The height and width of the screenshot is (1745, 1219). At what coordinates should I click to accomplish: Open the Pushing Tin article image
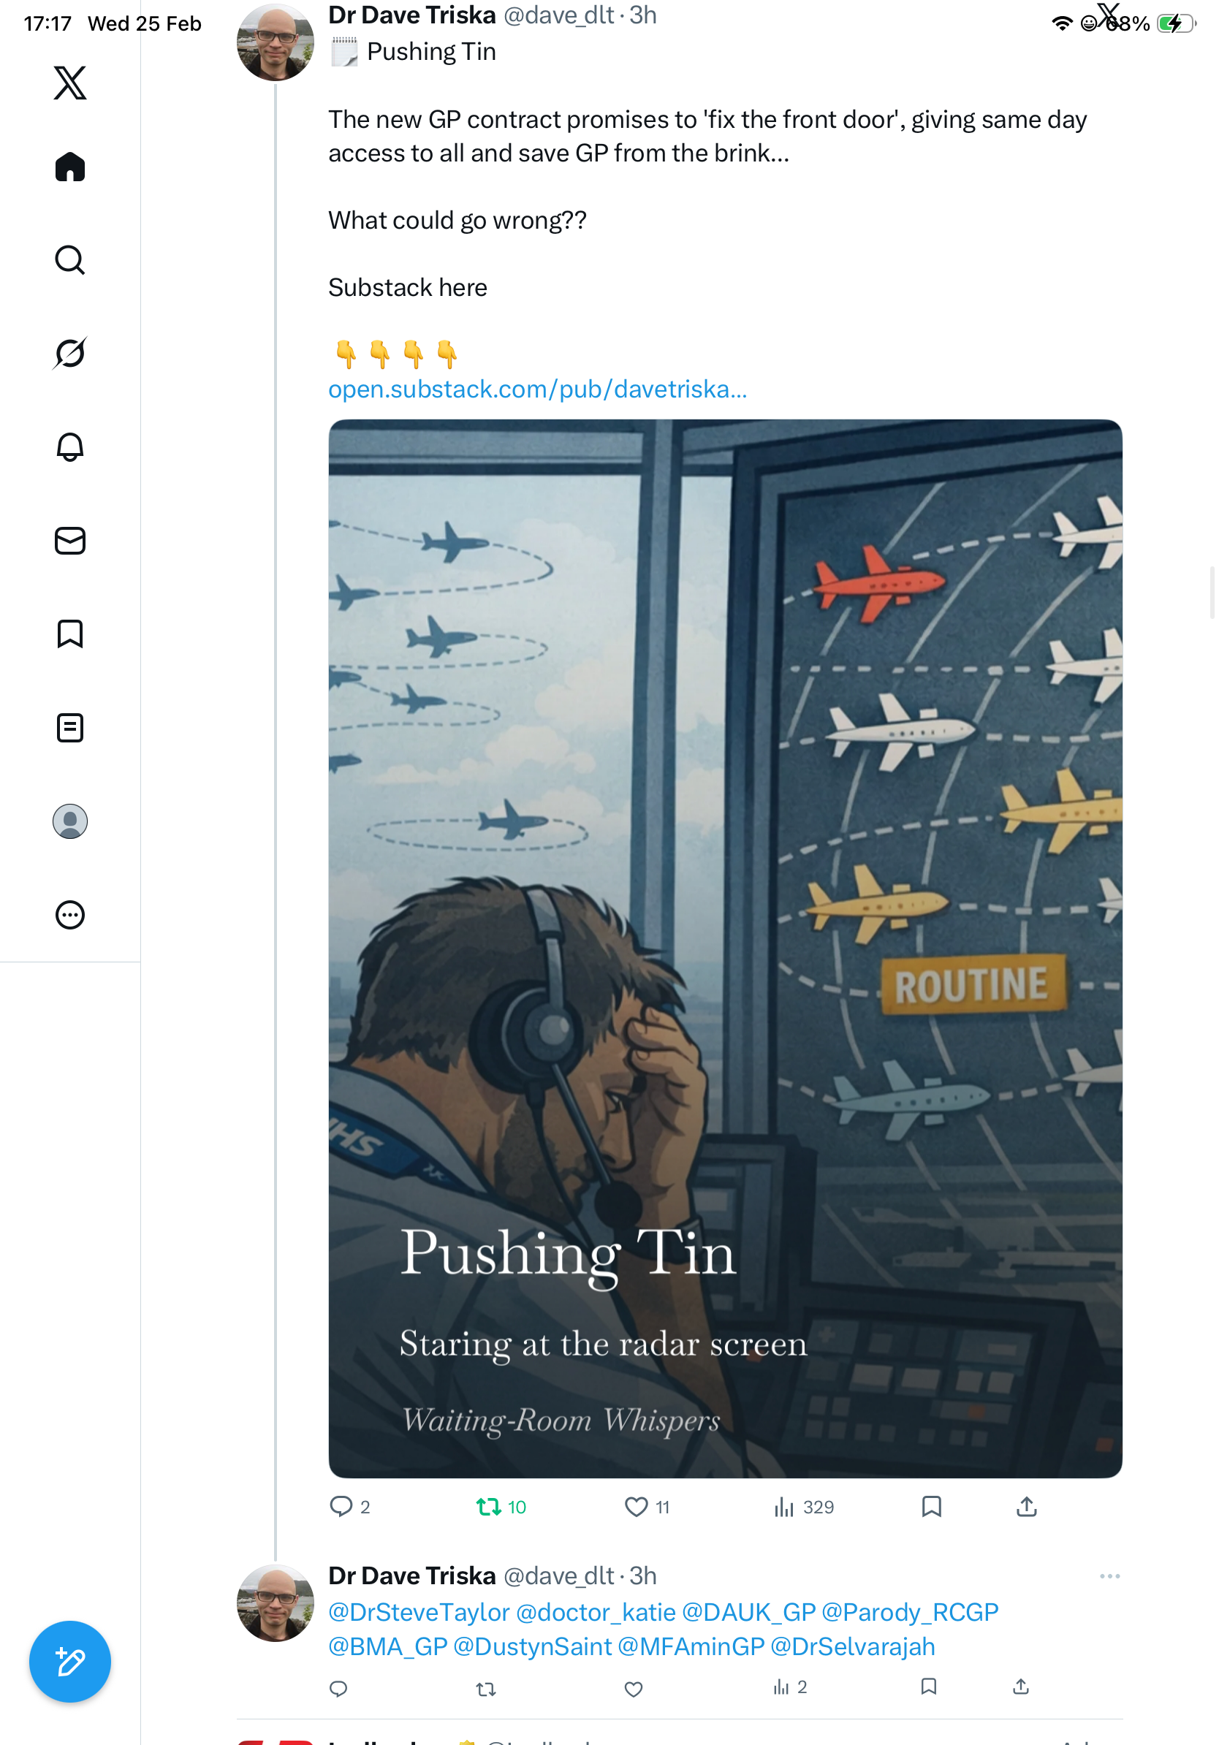point(725,948)
